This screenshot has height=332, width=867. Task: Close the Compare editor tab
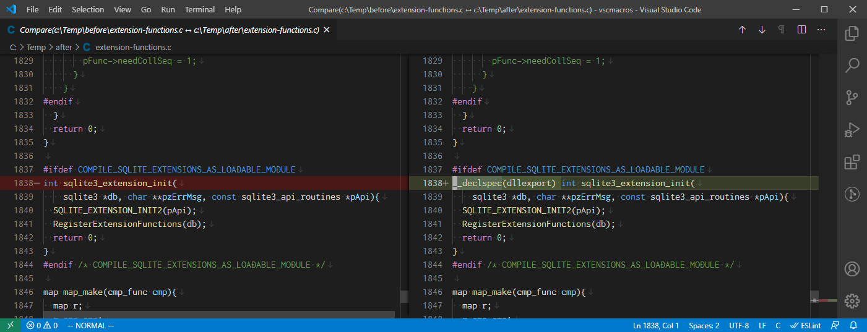(327, 30)
